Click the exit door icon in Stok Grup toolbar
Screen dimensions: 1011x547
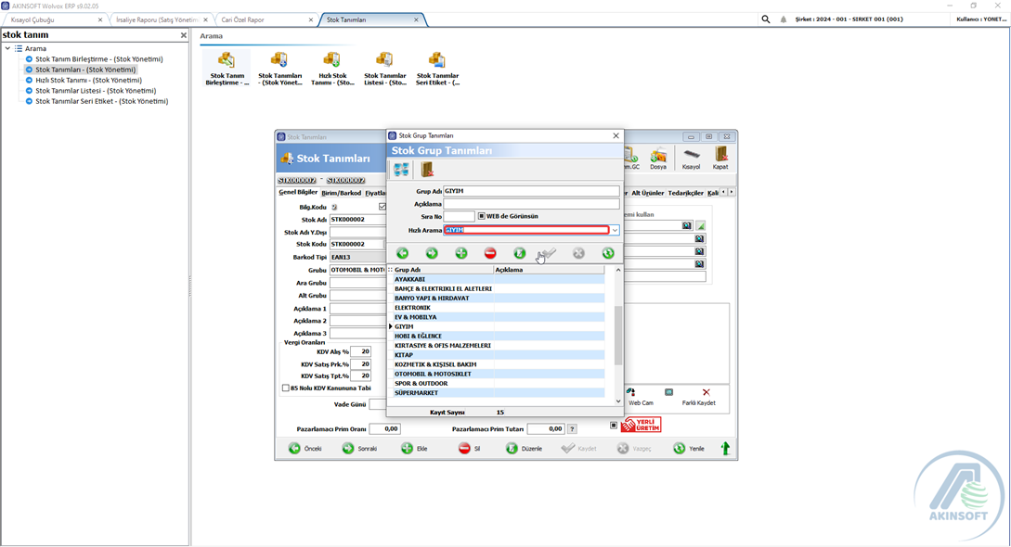[x=427, y=170]
